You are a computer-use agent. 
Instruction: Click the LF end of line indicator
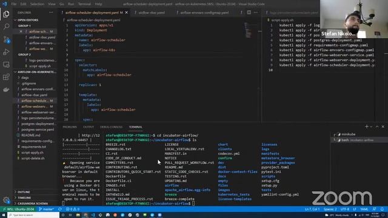(355, 209)
